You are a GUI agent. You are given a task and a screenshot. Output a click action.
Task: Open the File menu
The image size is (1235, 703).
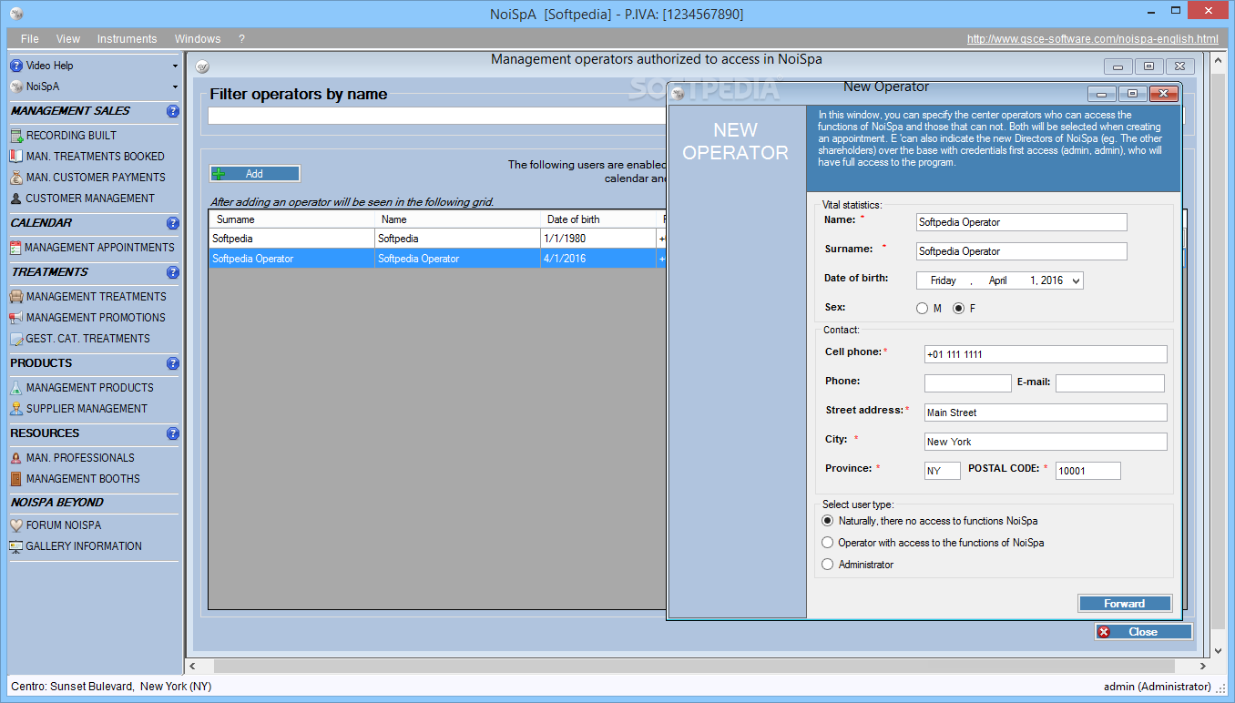pos(30,39)
